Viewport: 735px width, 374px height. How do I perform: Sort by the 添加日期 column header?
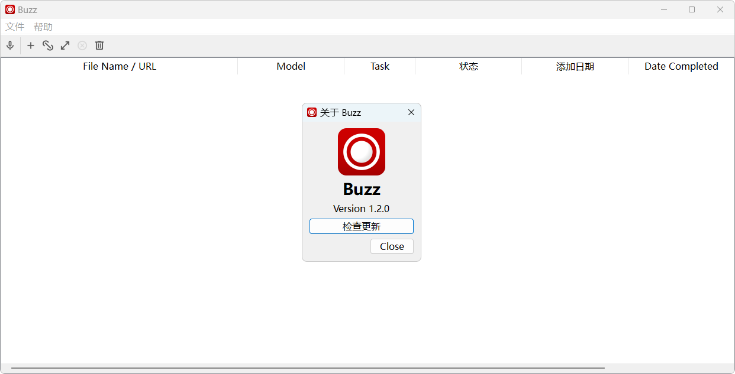(575, 66)
